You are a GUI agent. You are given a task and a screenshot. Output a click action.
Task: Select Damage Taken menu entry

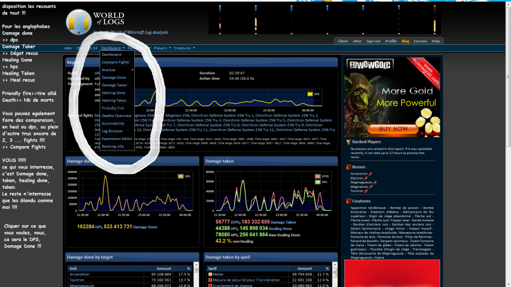[114, 85]
